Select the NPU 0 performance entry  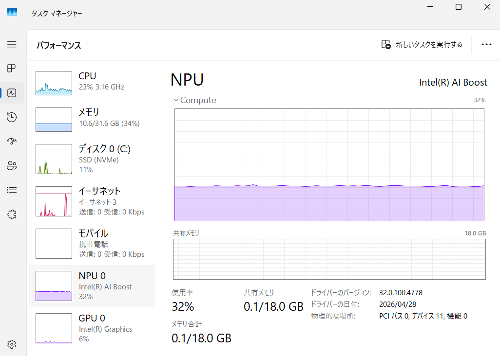click(x=92, y=286)
